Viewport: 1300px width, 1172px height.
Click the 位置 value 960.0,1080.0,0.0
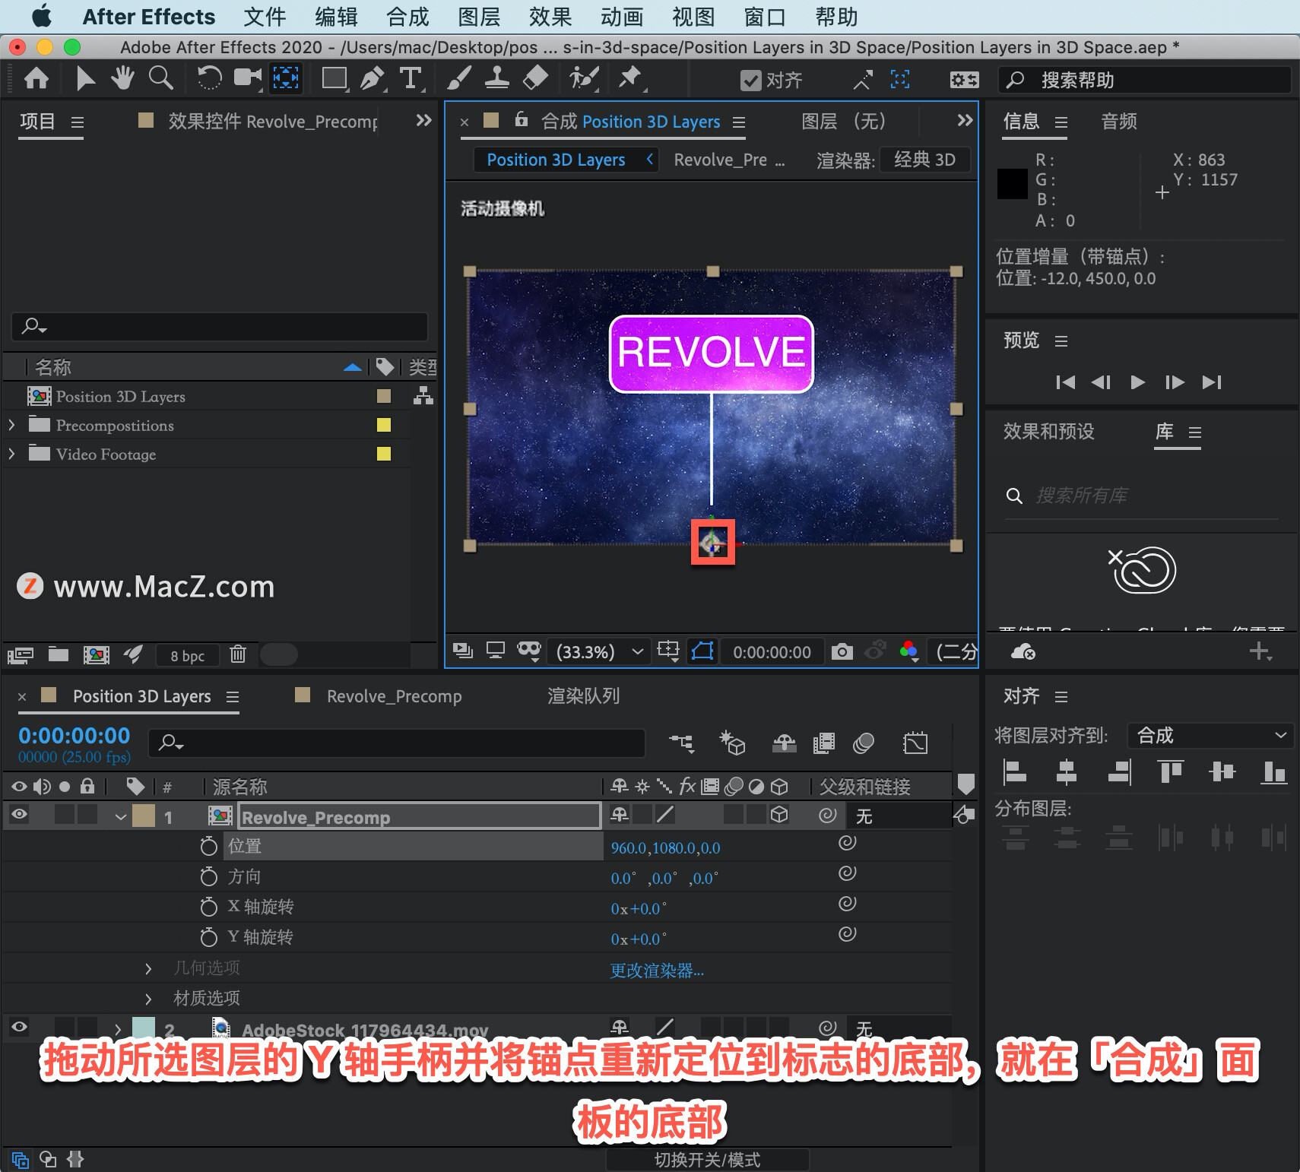tap(665, 847)
